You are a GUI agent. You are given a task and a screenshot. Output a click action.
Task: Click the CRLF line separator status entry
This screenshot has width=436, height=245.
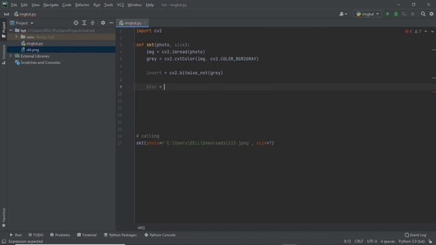[x=359, y=242]
